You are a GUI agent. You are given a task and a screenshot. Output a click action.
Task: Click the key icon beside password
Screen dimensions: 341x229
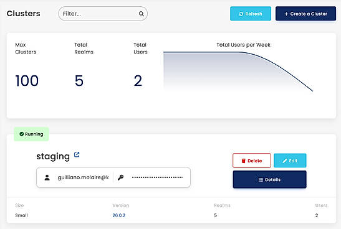coord(121,177)
